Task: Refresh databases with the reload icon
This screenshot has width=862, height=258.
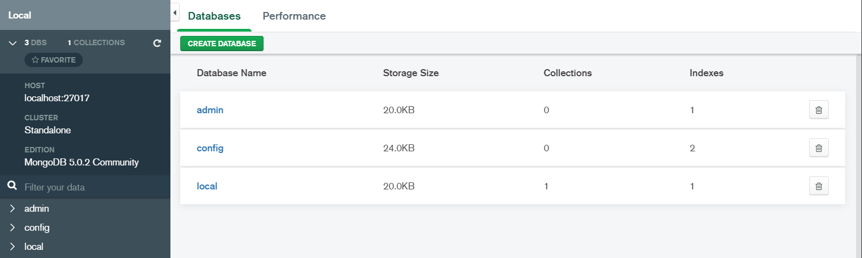Action: (157, 43)
